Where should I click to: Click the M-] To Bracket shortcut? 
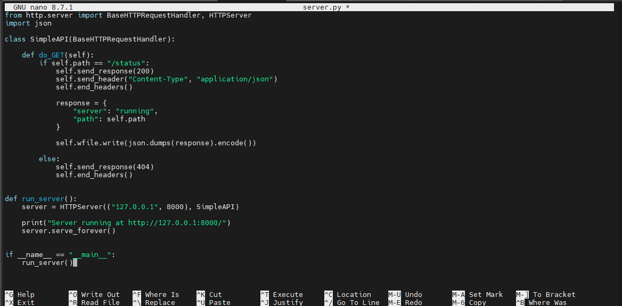click(546, 294)
